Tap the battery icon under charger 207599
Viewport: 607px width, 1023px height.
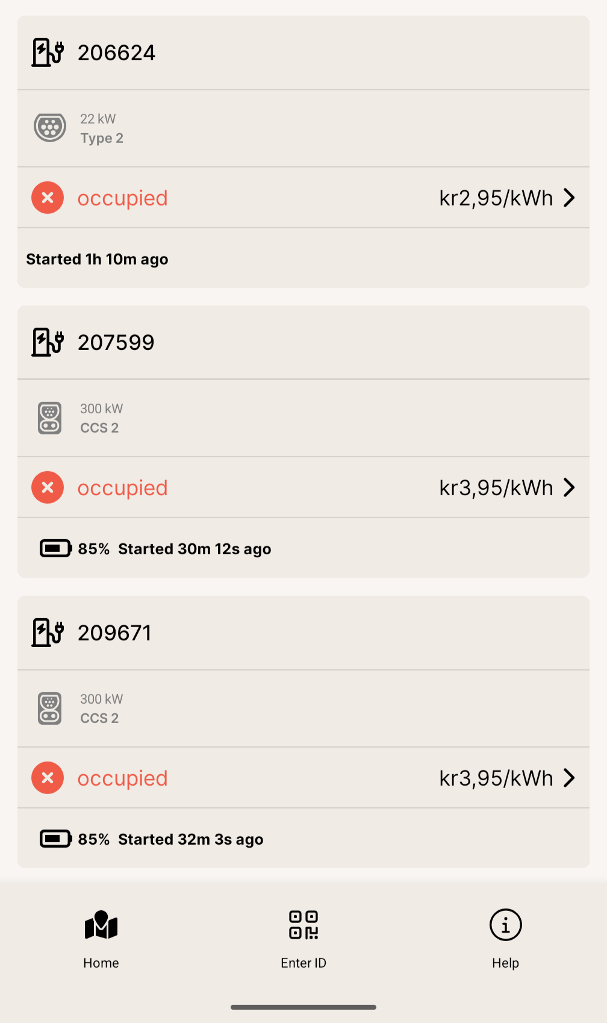coord(55,548)
